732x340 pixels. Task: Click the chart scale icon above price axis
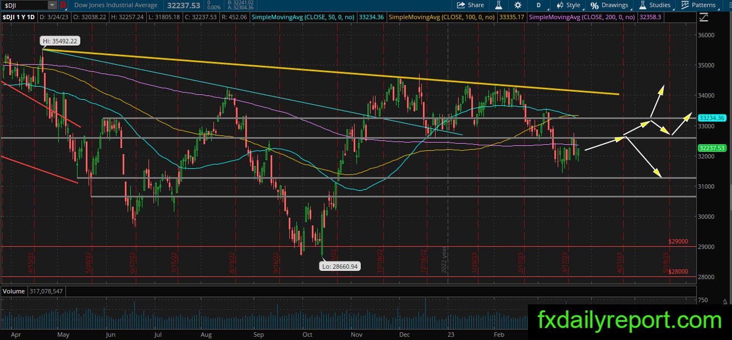point(703,18)
